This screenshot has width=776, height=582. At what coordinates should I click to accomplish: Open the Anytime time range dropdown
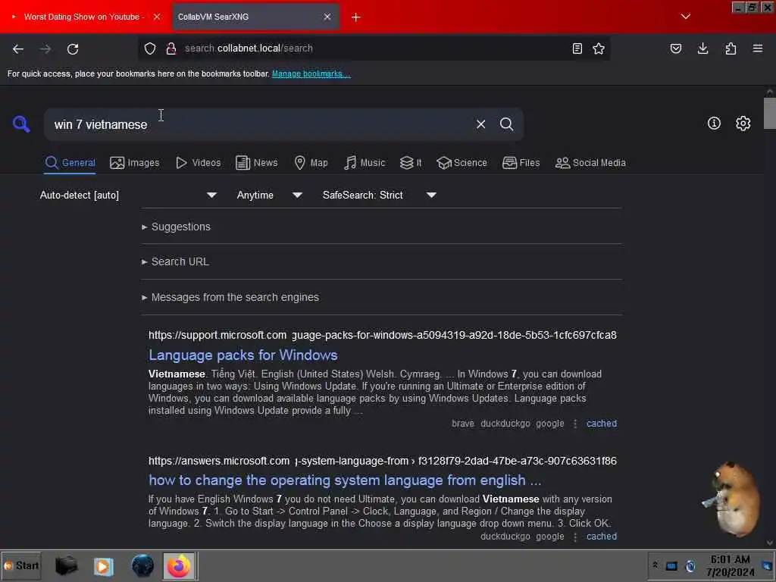pyautogui.click(x=270, y=195)
